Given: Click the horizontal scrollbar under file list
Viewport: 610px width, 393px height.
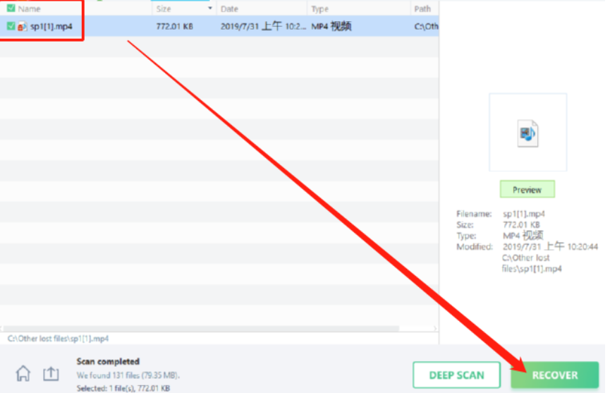Looking at the screenshot, I should [201, 328].
